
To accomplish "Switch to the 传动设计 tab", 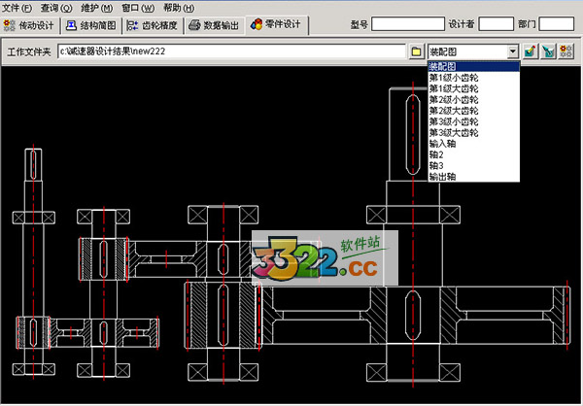I will pyautogui.click(x=31, y=24).
